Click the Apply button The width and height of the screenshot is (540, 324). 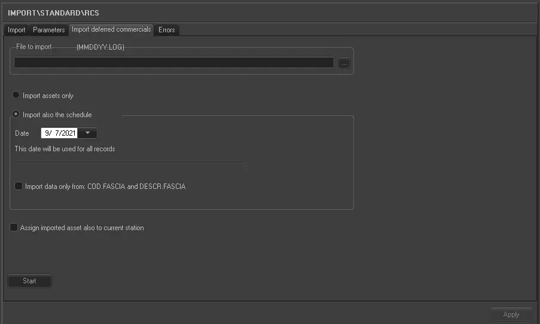(x=511, y=314)
